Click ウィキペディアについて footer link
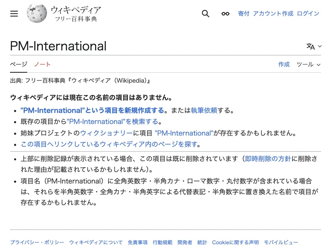 coord(96,243)
